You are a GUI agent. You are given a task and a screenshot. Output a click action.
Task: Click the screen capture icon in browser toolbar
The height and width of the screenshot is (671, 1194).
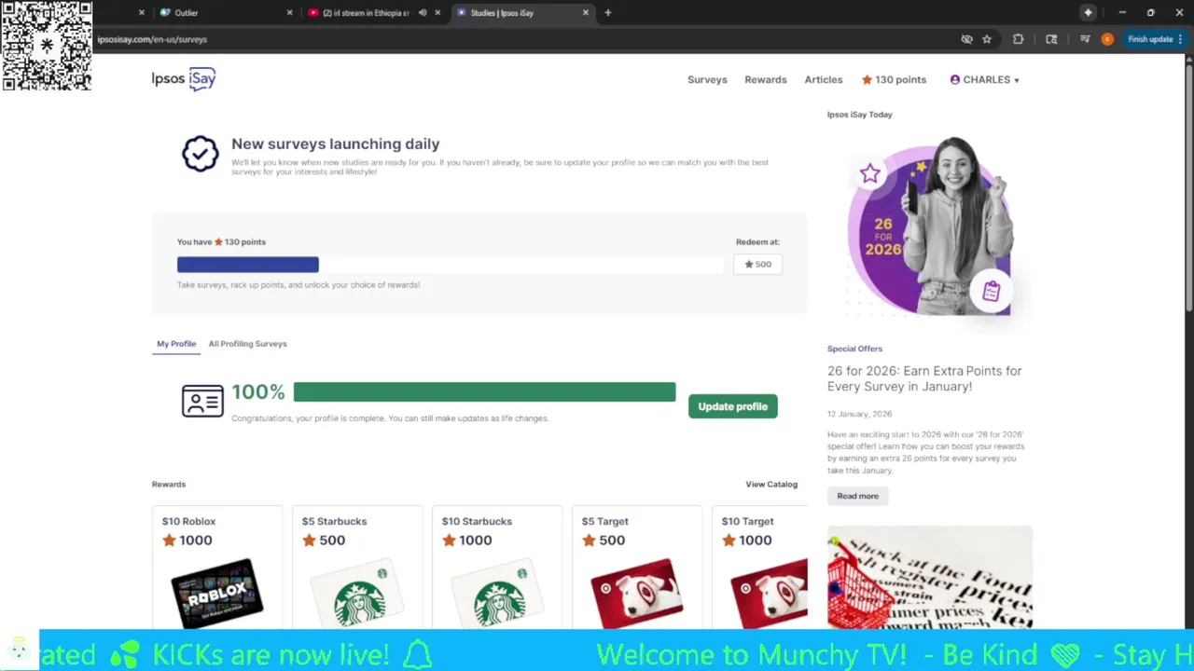[1051, 39]
